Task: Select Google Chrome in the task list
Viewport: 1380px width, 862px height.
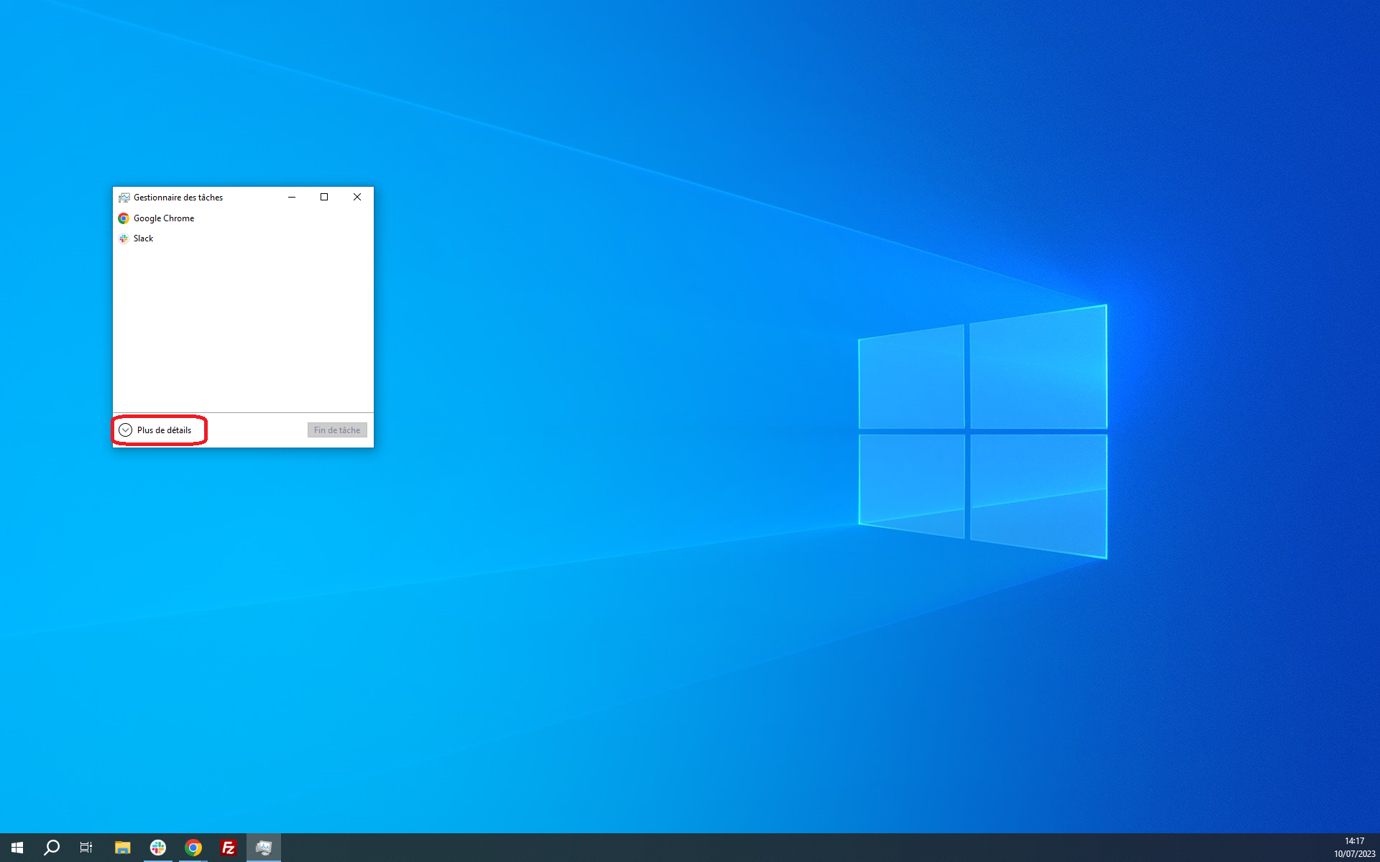Action: [164, 218]
